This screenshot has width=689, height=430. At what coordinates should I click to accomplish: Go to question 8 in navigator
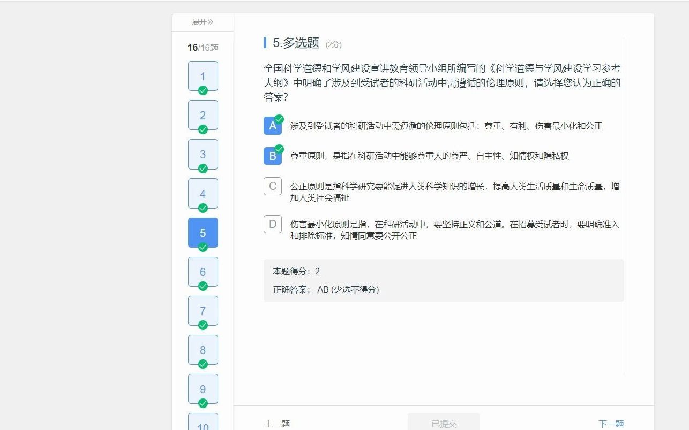[x=203, y=350]
